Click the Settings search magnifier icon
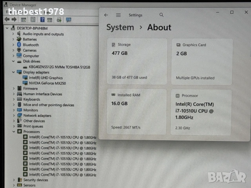The height and width of the screenshot is (188, 251). tap(162, 15)
